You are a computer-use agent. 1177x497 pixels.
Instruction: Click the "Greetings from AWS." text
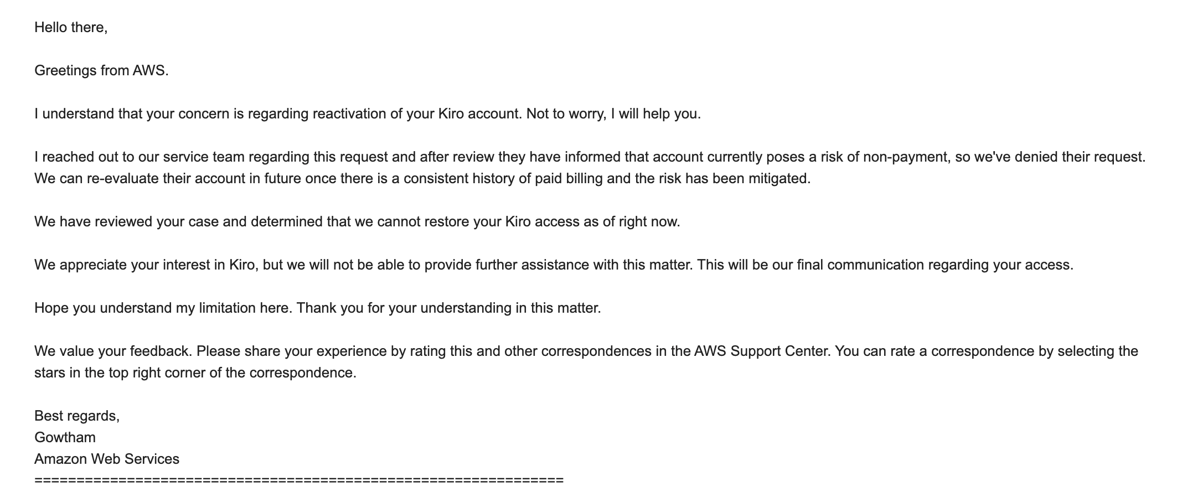tap(101, 70)
